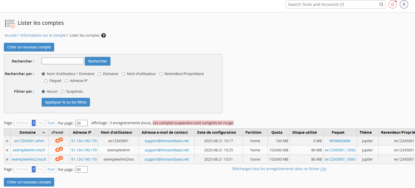Click cPanel icon for exemplewhm.ma.fr
This screenshot has width=415, height=188.
click(59, 150)
